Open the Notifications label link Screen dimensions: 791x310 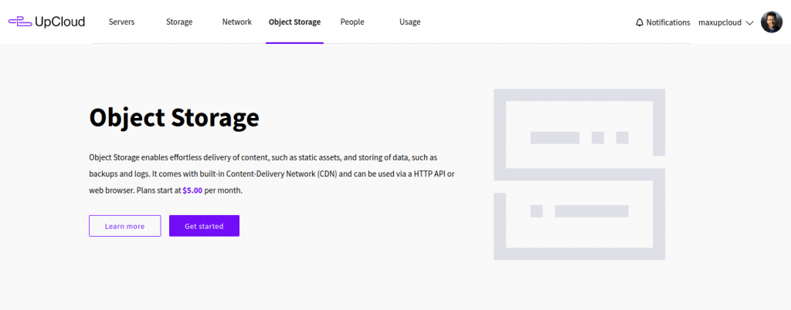point(667,22)
